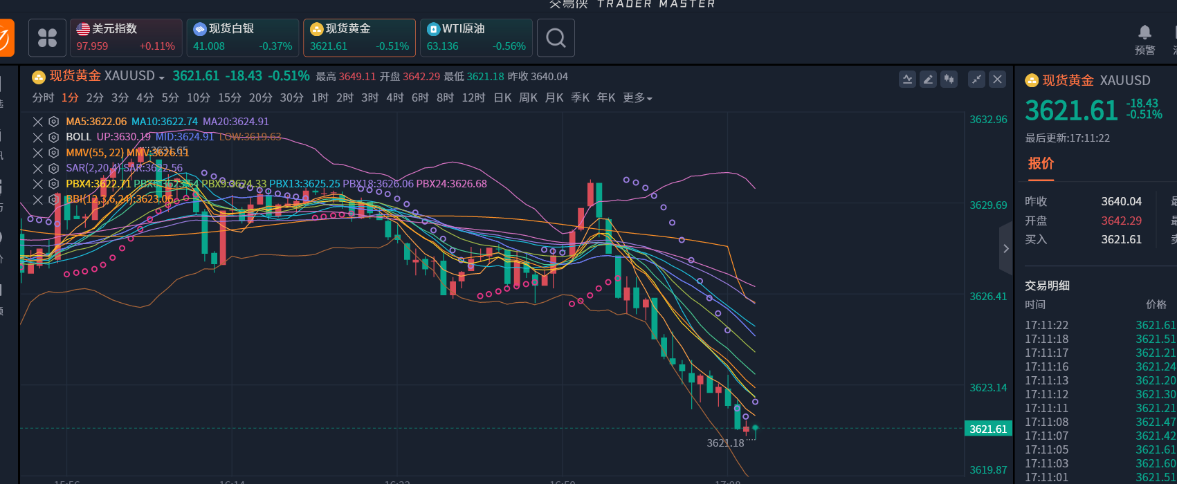Open the 预警 alert bell
Image resolution: width=1177 pixels, height=484 pixels.
[1145, 39]
